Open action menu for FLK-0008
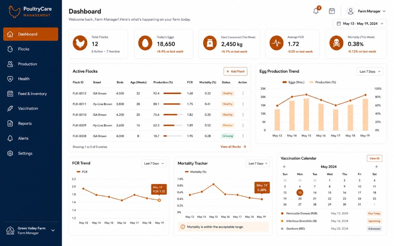 [243, 136]
